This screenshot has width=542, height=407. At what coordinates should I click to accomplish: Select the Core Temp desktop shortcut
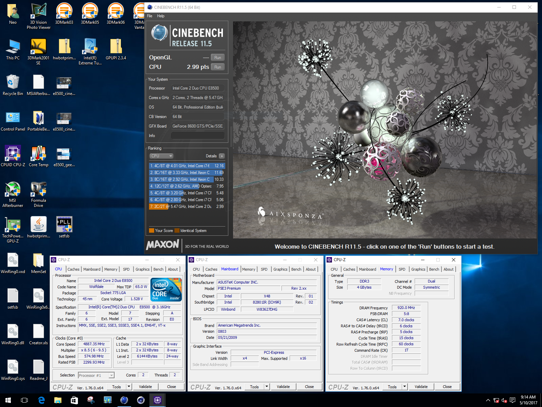(x=39, y=156)
